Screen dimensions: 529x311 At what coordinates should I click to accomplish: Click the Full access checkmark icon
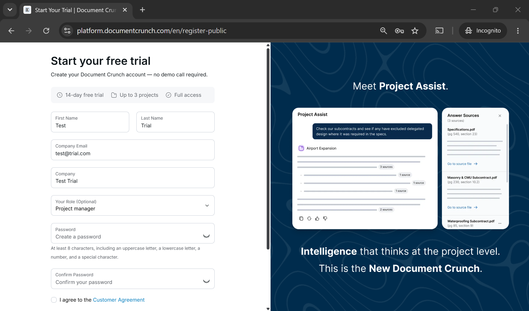168,95
